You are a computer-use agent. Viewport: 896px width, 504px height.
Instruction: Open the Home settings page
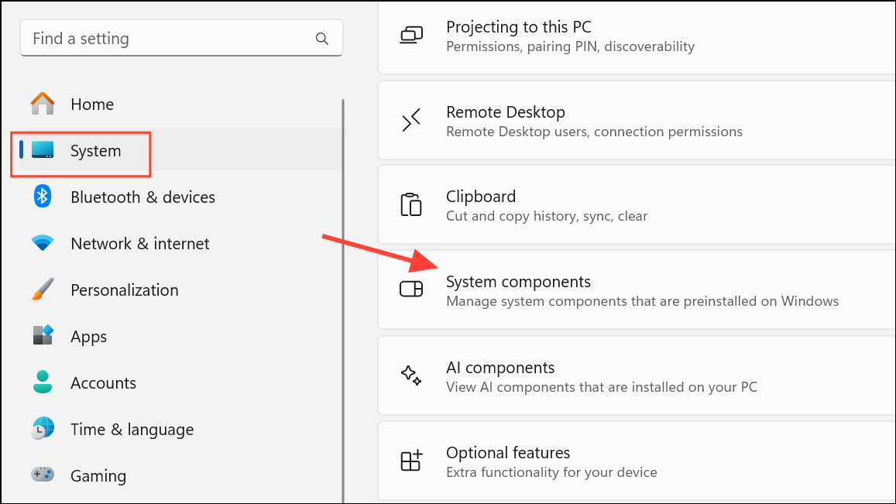[x=181, y=104]
